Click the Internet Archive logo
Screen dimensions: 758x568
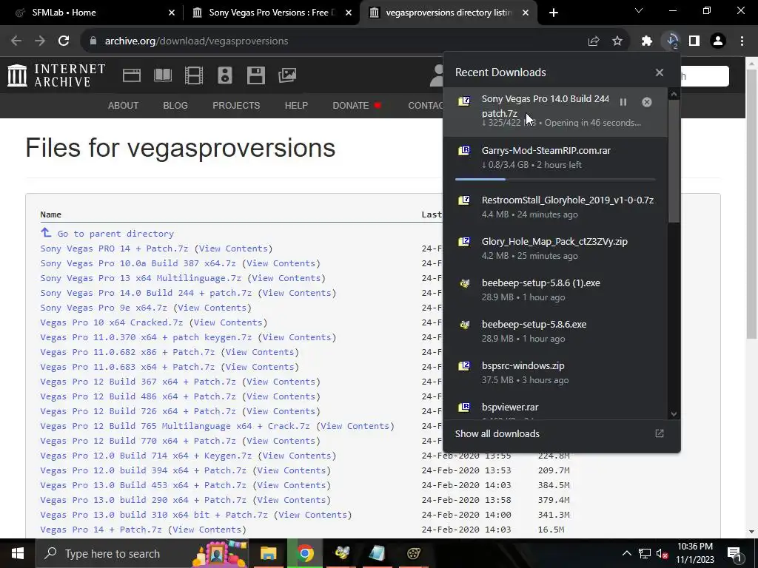click(x=56, y=75)
